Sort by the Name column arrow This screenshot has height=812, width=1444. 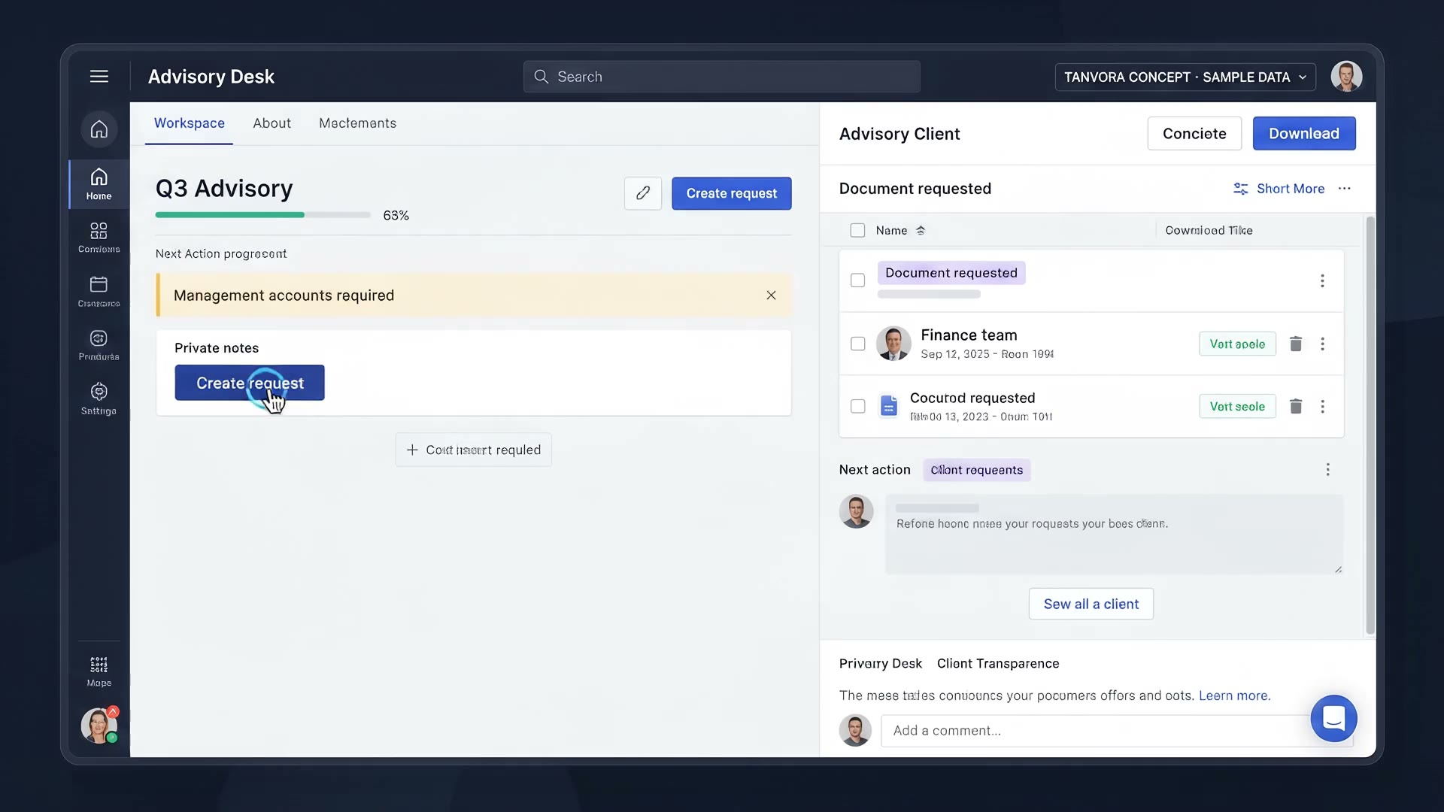pos(921,231)
